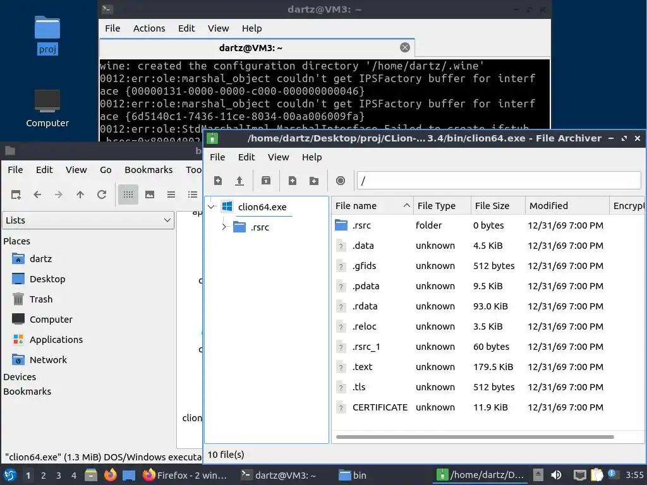Select .text row in archiver list
The height and width of the screenshot is (485, 647).
point(488,367)
